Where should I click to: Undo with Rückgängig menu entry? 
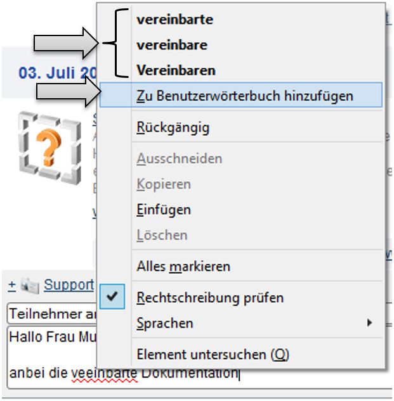point(173,127)
